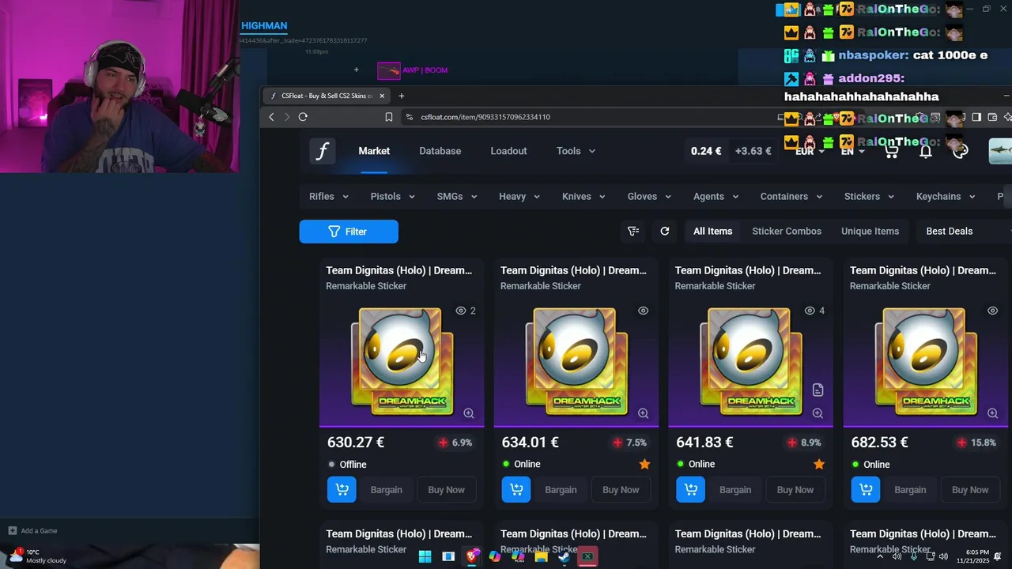Open a new browser tab with plus
Screen dimensions: 1012x569
(401, 96)
